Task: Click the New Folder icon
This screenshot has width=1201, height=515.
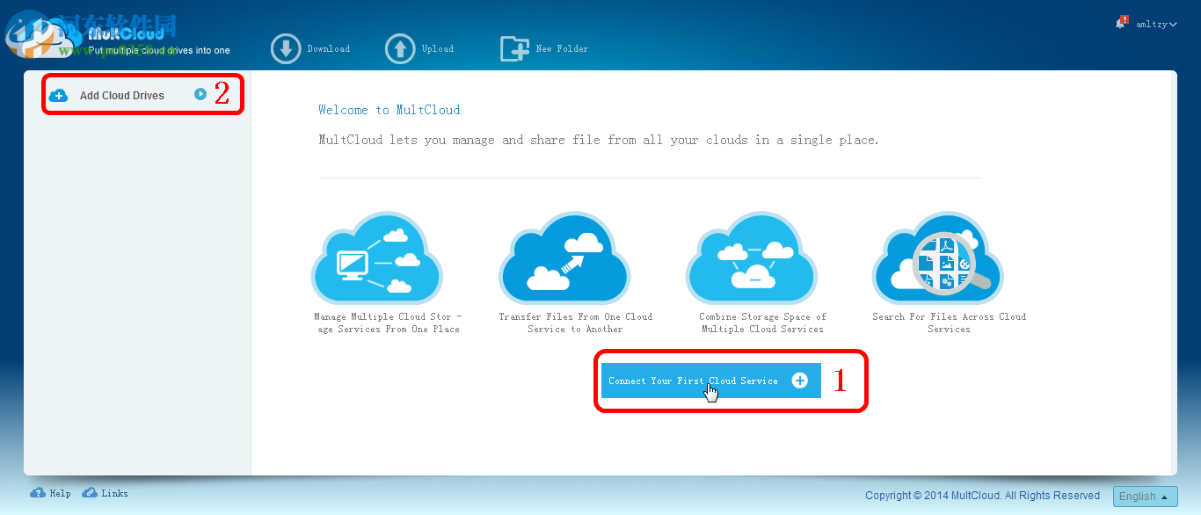Action: [514, 48]
